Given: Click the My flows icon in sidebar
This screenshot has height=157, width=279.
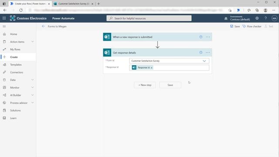Looking at the screenshot, I should click(4, 49).
